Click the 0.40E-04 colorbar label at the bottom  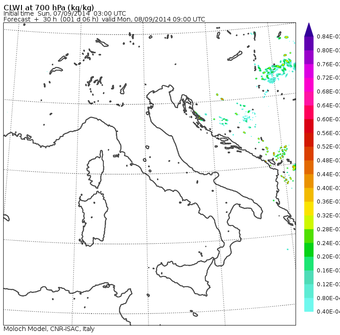click(x=328, y=312)
